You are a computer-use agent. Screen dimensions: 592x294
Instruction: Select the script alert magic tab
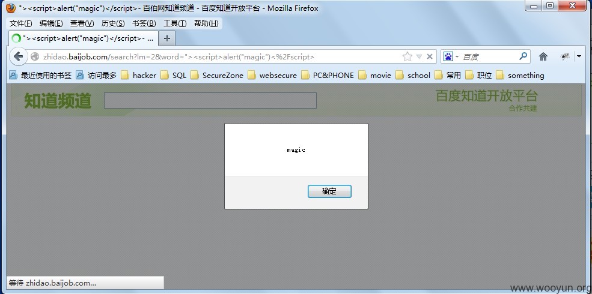tap(83, 38)
